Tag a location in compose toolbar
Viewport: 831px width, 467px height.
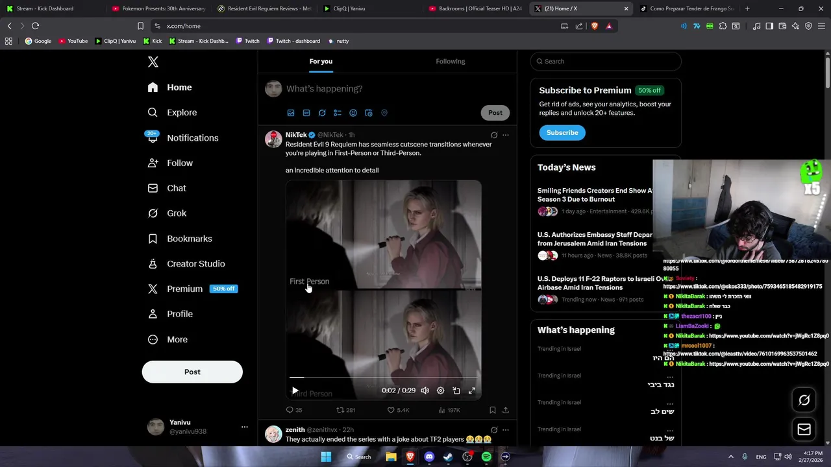[384, 113]
